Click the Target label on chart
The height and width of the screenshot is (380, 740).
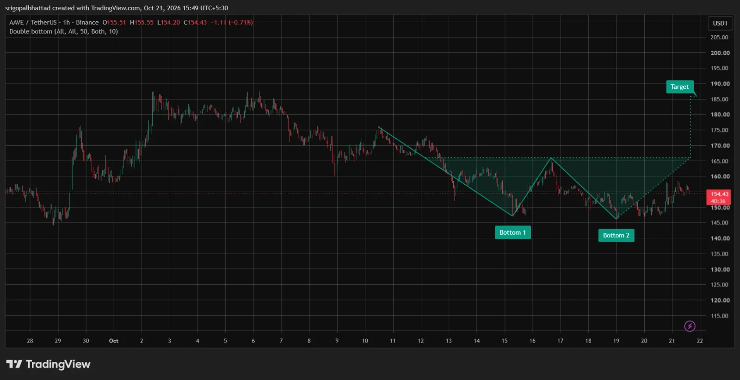click(679, 87)
